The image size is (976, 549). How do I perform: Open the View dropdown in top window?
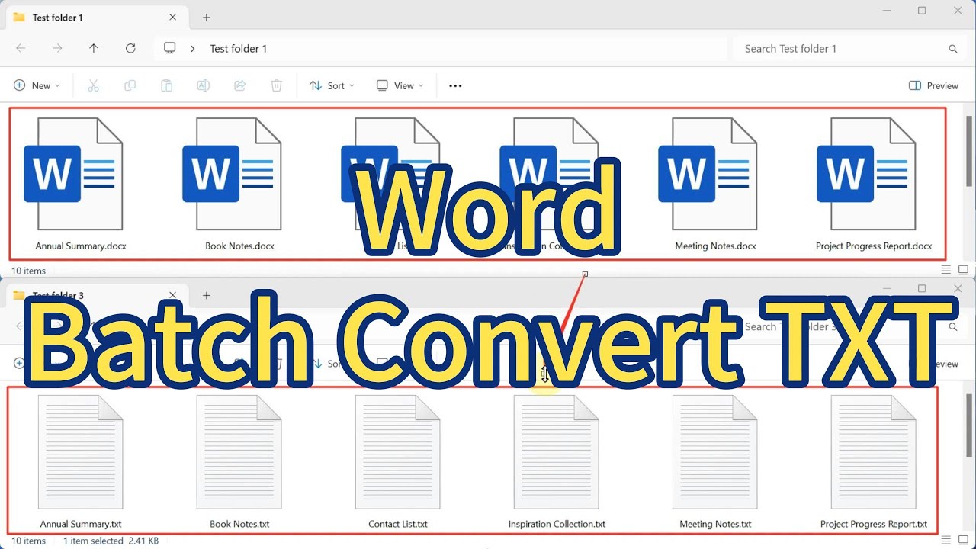click(x=400, y=85)
